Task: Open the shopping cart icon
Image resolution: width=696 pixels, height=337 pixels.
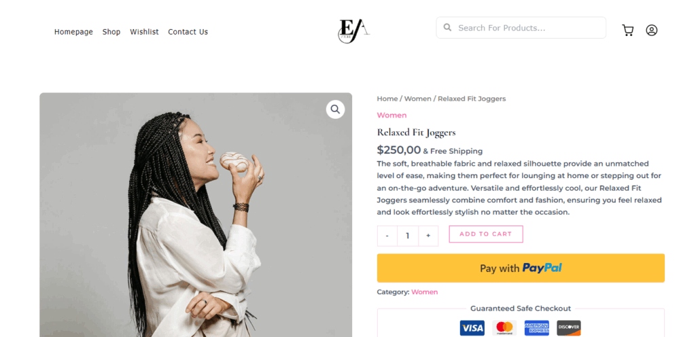Action: point(627,31)
